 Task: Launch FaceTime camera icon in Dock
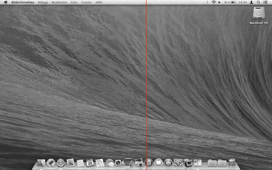point(119,163)
